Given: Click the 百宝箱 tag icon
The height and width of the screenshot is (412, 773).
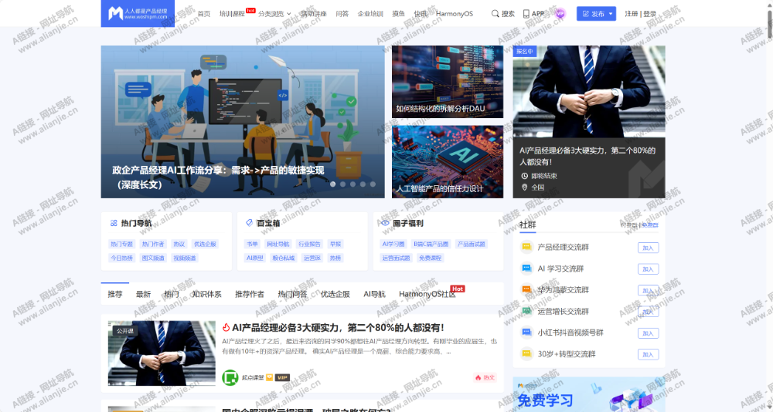Looking at the screenshot, I should 249,223.
